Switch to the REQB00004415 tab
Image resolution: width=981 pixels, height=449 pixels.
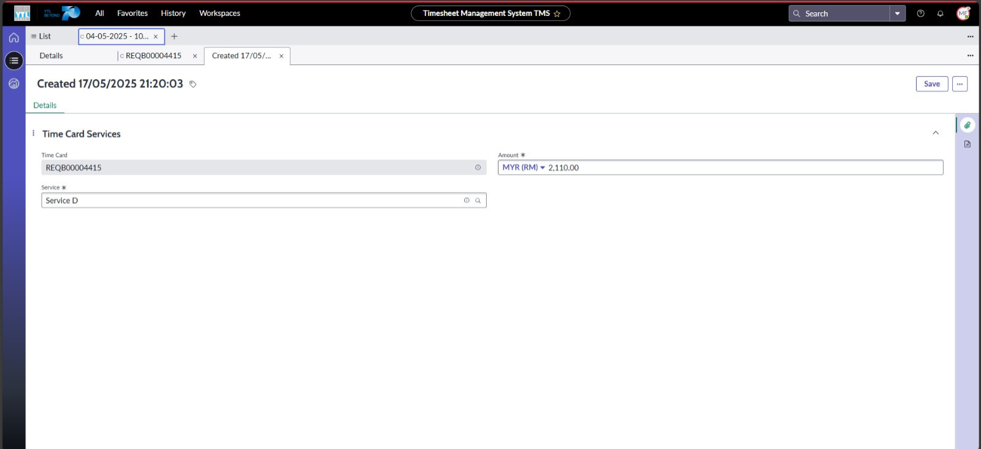(153, 56)
